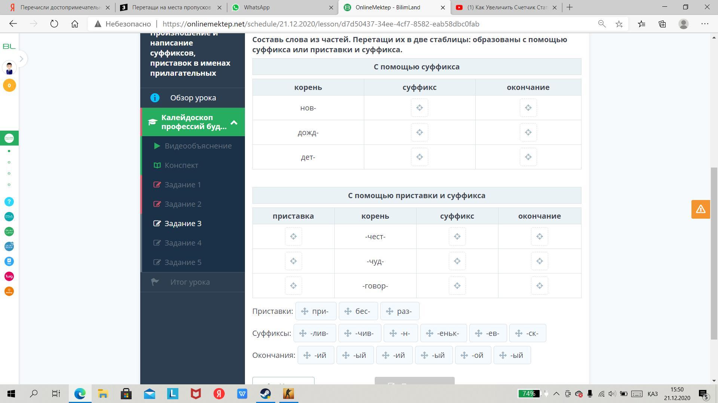This screenshot has width=718, height=403.
Task: Open the Twig icon in left sidebar
Action: (9, 277)
